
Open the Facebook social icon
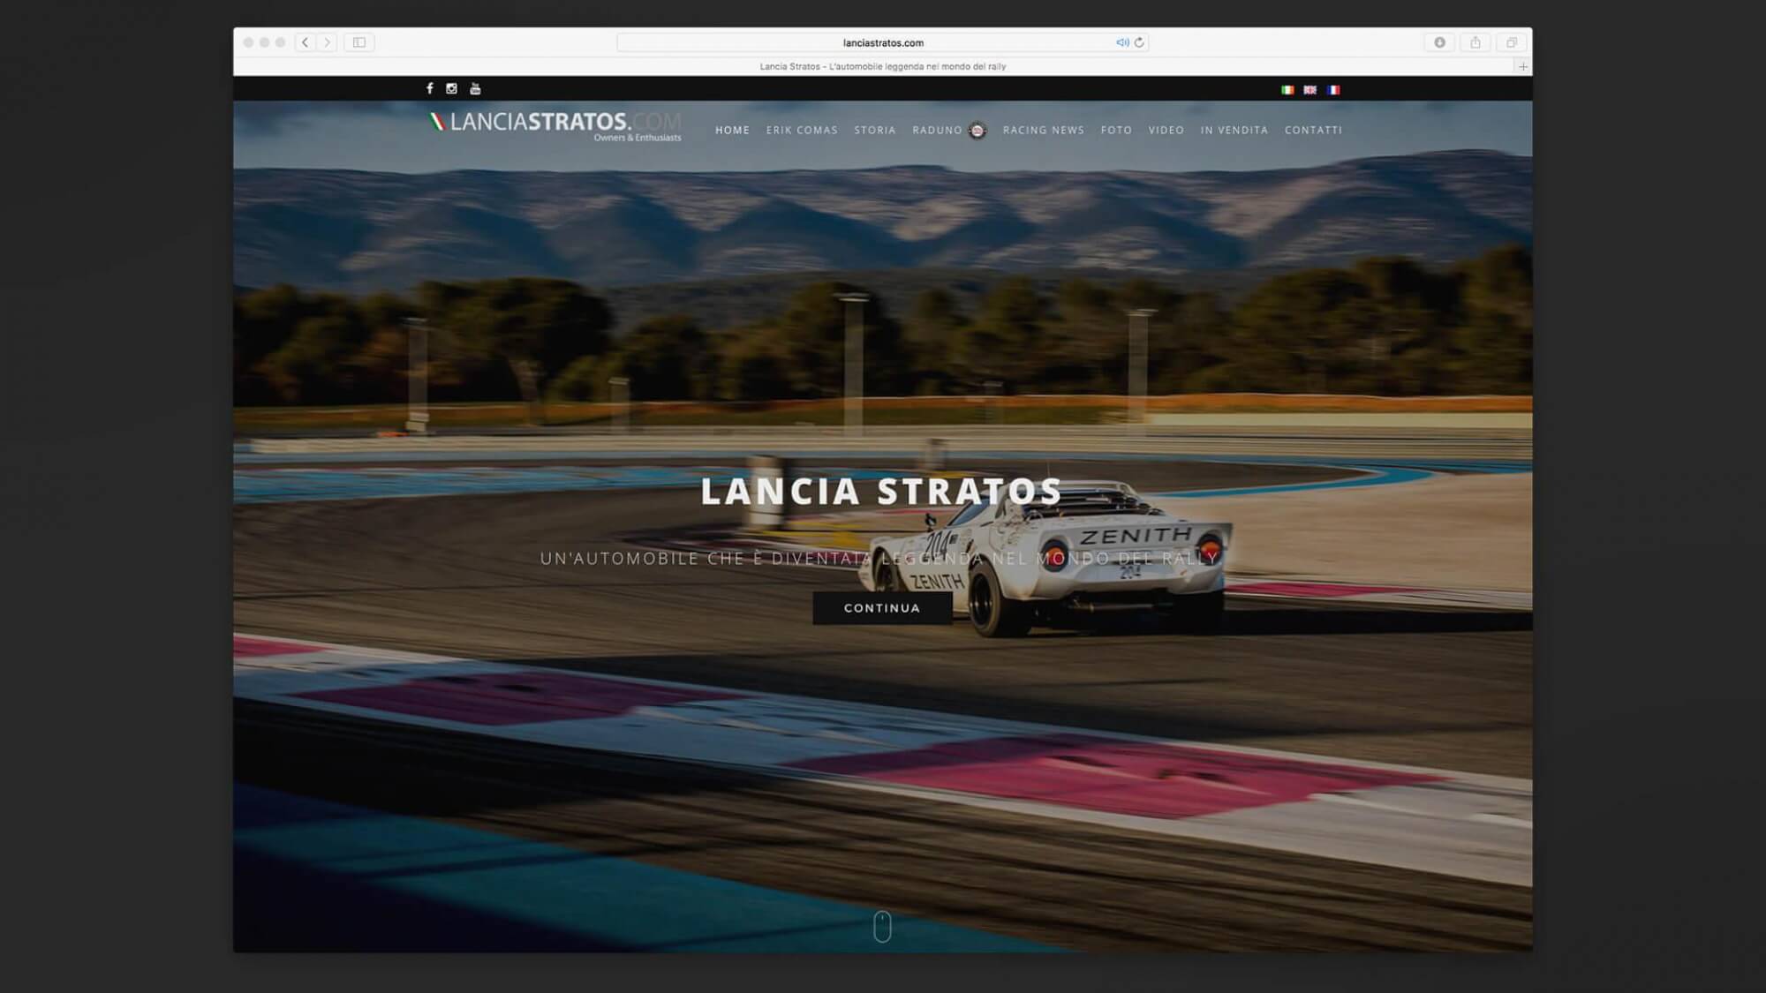point(430,88)
